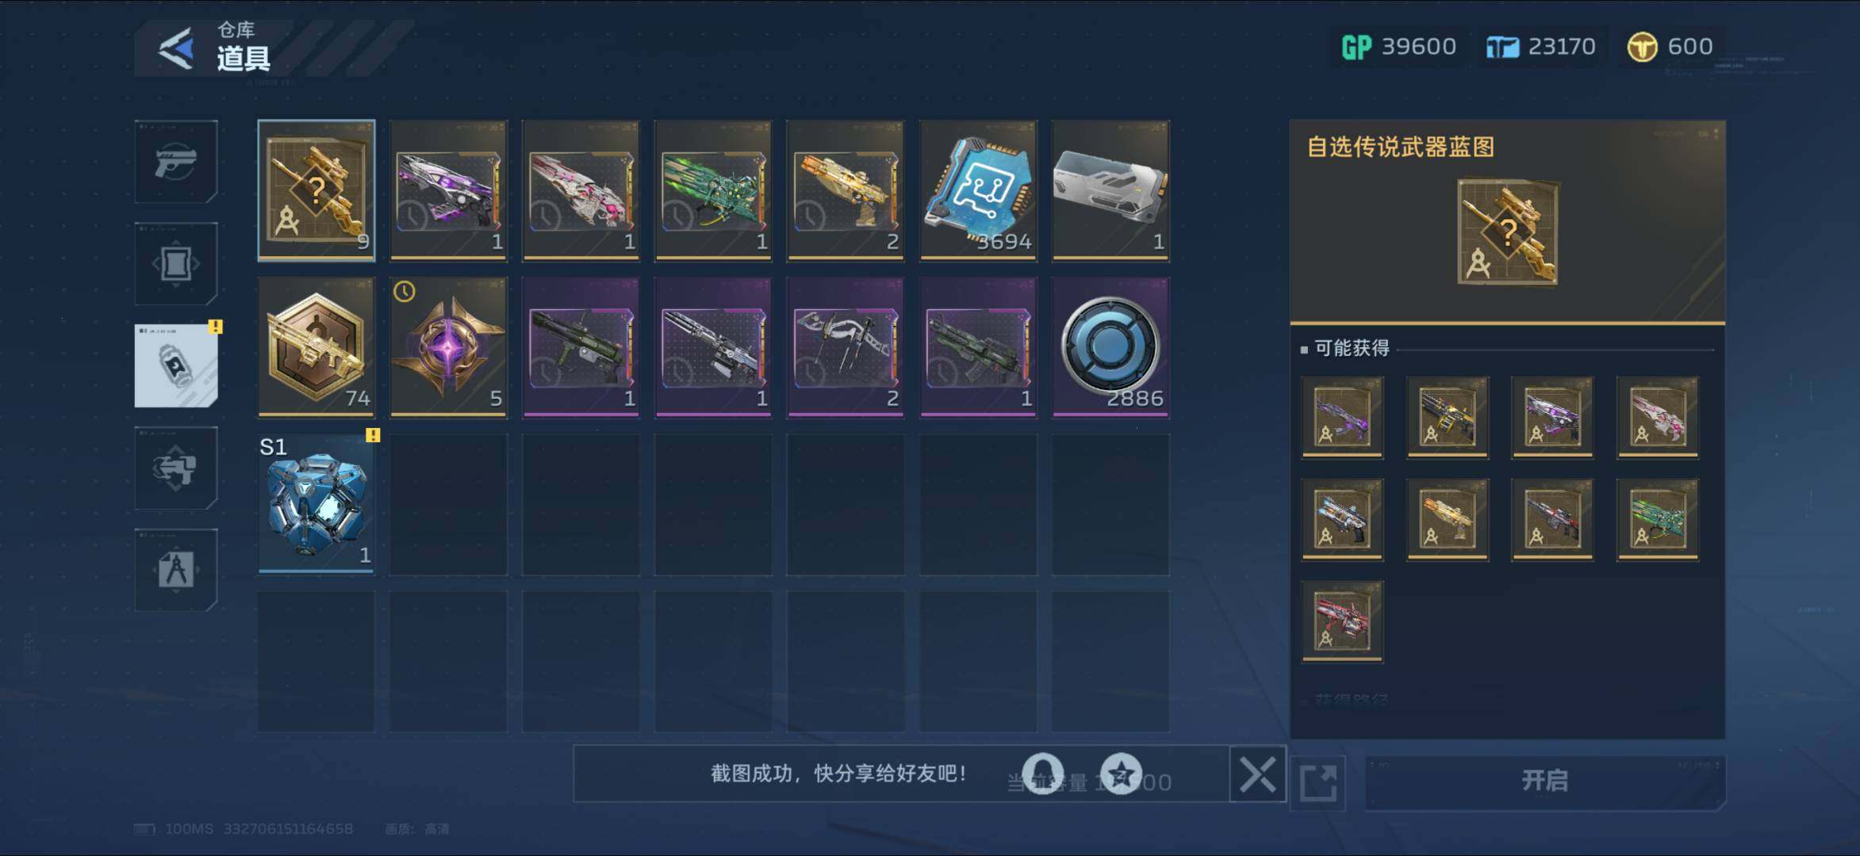The height and width of the screenshot is (856, 1860).
Task: Select the gold rifle hexagon badge 74
Action: pyautogui.click(x=316, y=347)
